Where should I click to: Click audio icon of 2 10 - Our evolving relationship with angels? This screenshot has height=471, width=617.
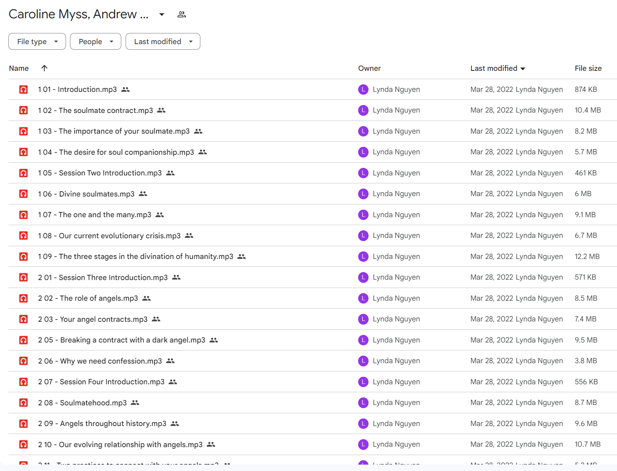click(x=23, y=444)
